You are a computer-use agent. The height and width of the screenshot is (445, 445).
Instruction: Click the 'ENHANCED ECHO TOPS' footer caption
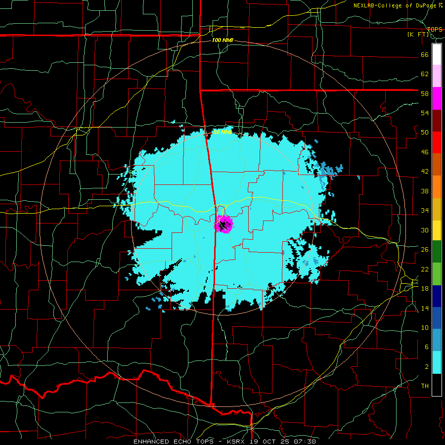pos(176,442)
